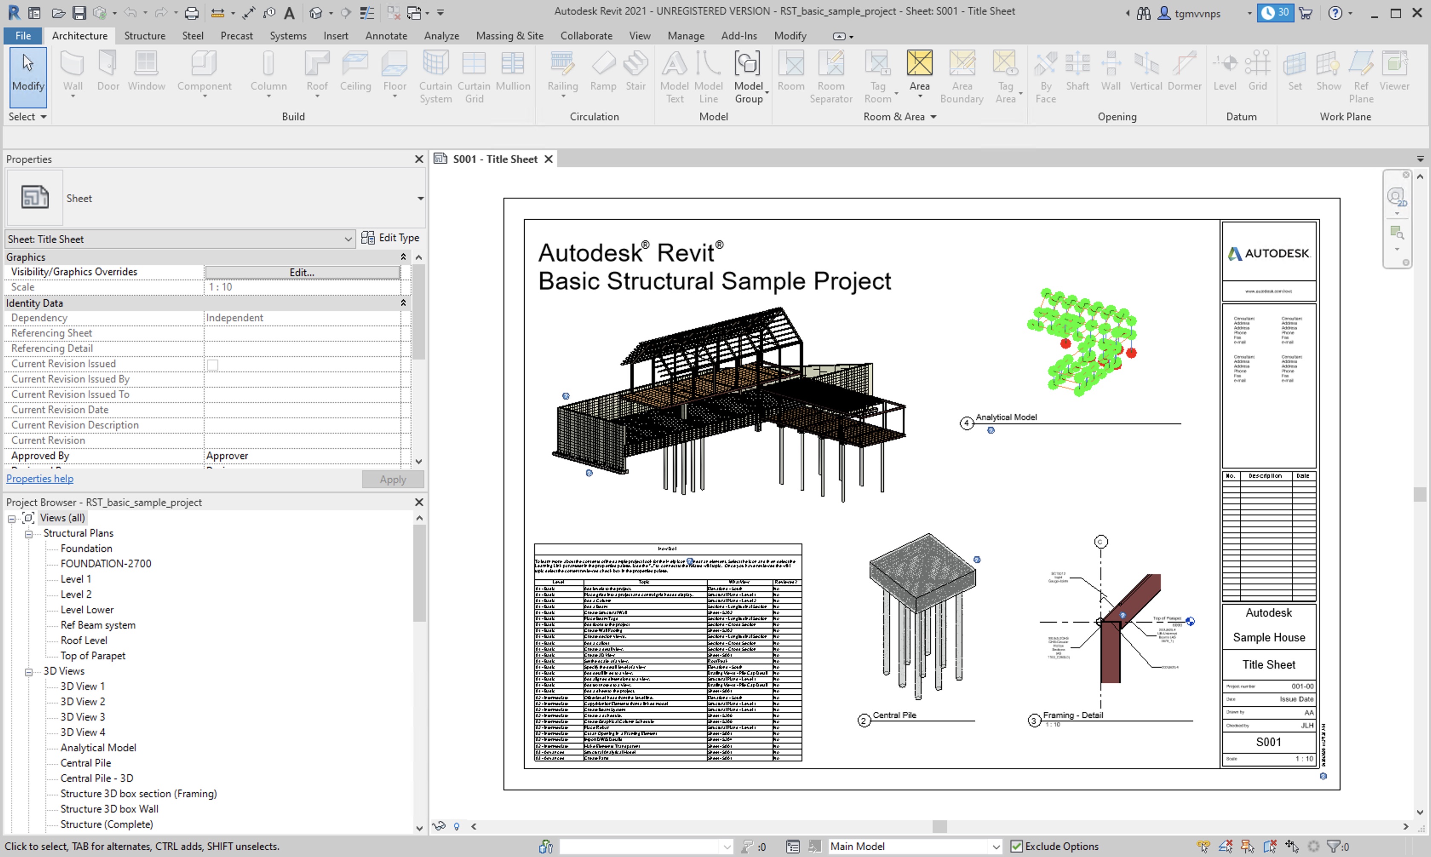Click the horizontal scrollbar thumb under sheet view

pyautogui.click(x=939, y=826)
